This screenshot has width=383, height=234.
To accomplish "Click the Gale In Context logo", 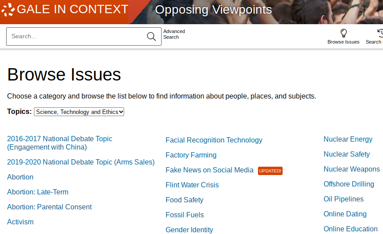I will (64, 10).
